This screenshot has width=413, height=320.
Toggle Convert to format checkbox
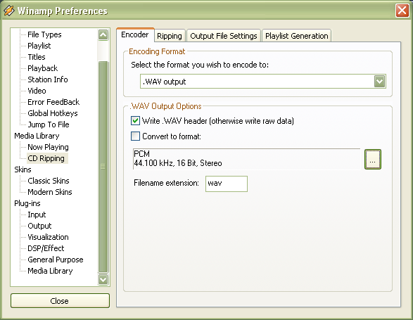pos(135,136)
